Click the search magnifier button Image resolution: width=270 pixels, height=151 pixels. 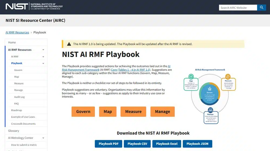262,8
